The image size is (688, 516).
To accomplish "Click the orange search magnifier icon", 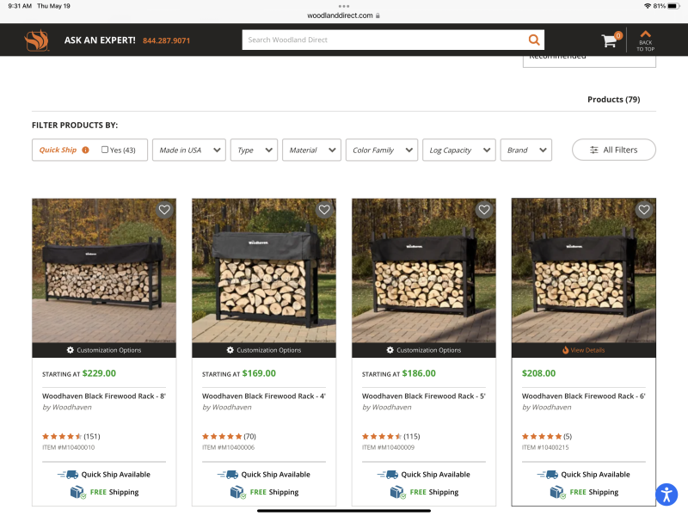I will point(533,40).
